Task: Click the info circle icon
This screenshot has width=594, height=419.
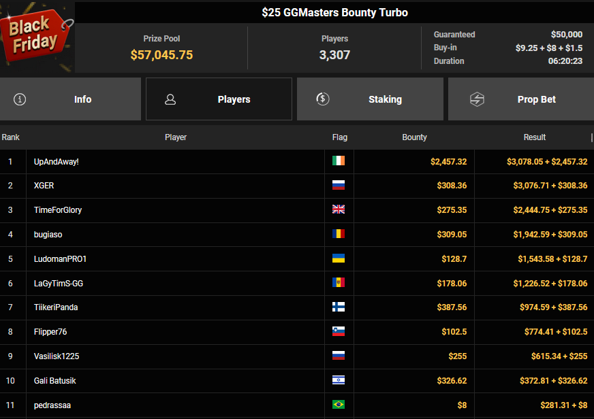Action: pyautogui.click(x=20, y=99)
